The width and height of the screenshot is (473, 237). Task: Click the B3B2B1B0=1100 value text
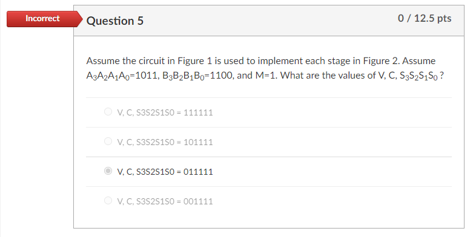point(197,76)
